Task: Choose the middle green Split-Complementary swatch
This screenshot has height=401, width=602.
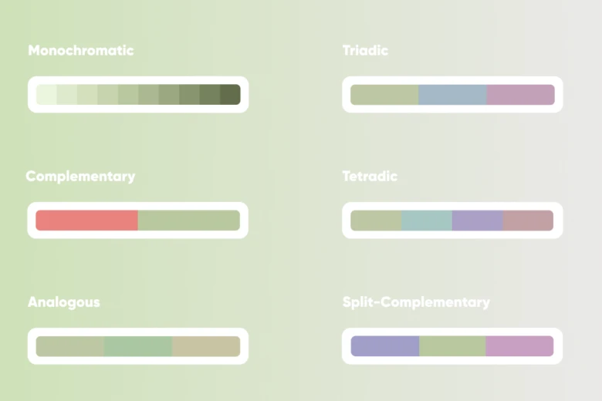Action: (x=452, y=346)
